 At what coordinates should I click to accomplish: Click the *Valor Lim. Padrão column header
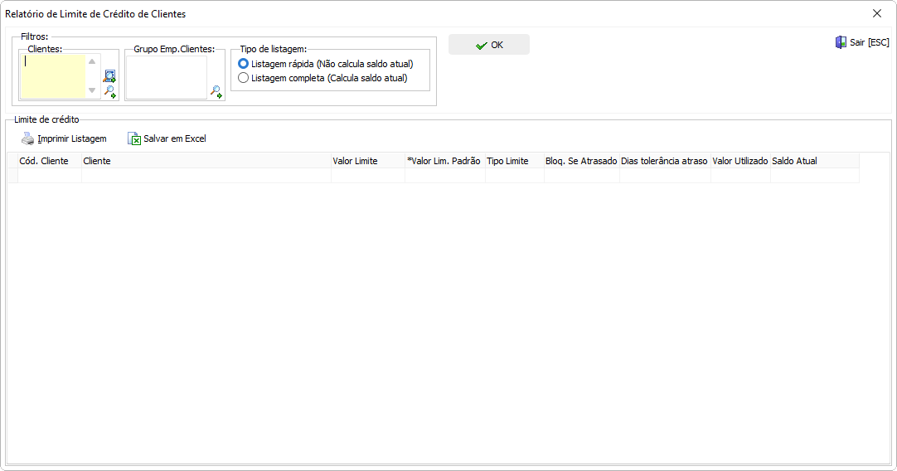(x=445, y=161)
